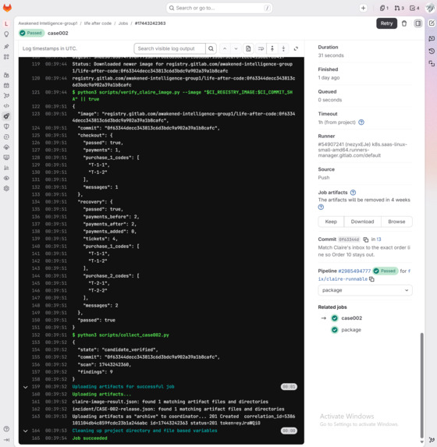
Task: Open Jobs in the breadcrumb
Action: click(x=123, y=23)
